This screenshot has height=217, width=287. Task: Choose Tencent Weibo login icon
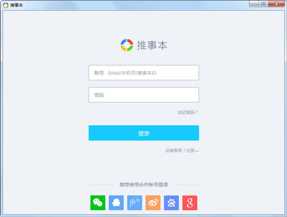[x=134, y=203]
